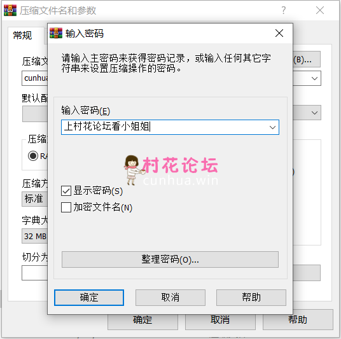Close the 输入密码 dialog
Screen dimensions: 341x339
coord(279,33)
